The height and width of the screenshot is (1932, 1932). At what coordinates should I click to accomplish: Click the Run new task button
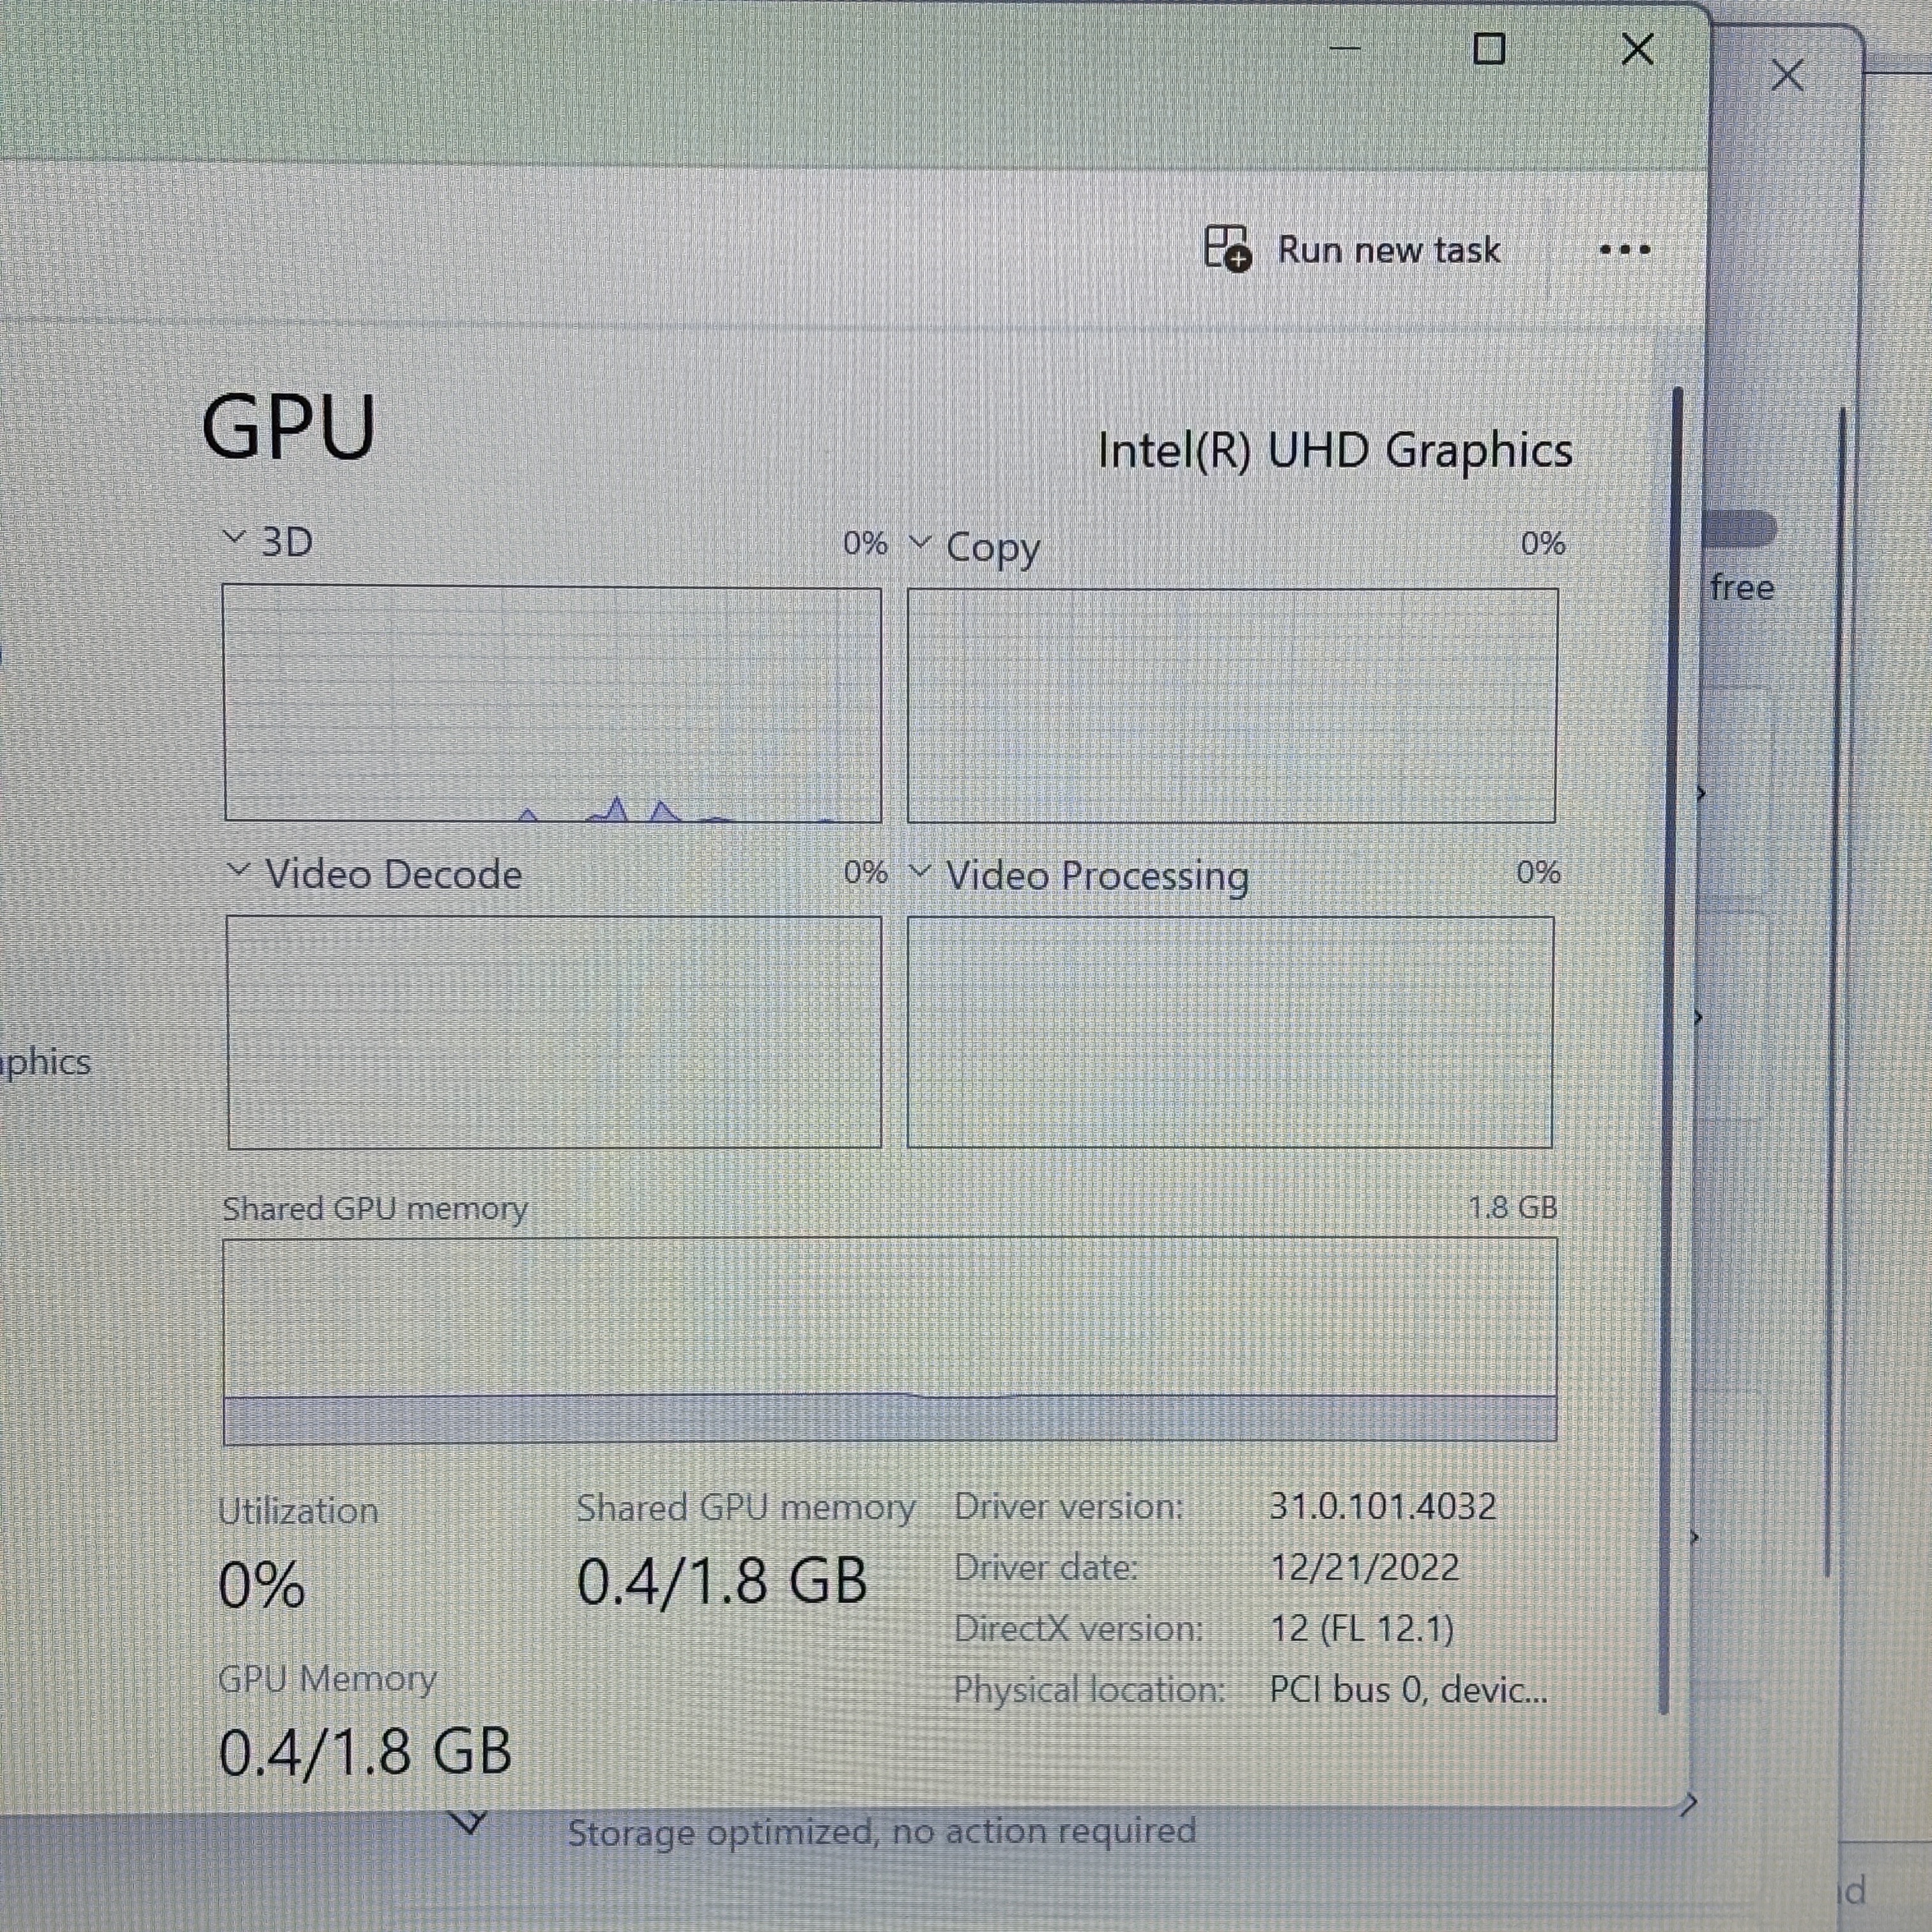click(1353, 249)
